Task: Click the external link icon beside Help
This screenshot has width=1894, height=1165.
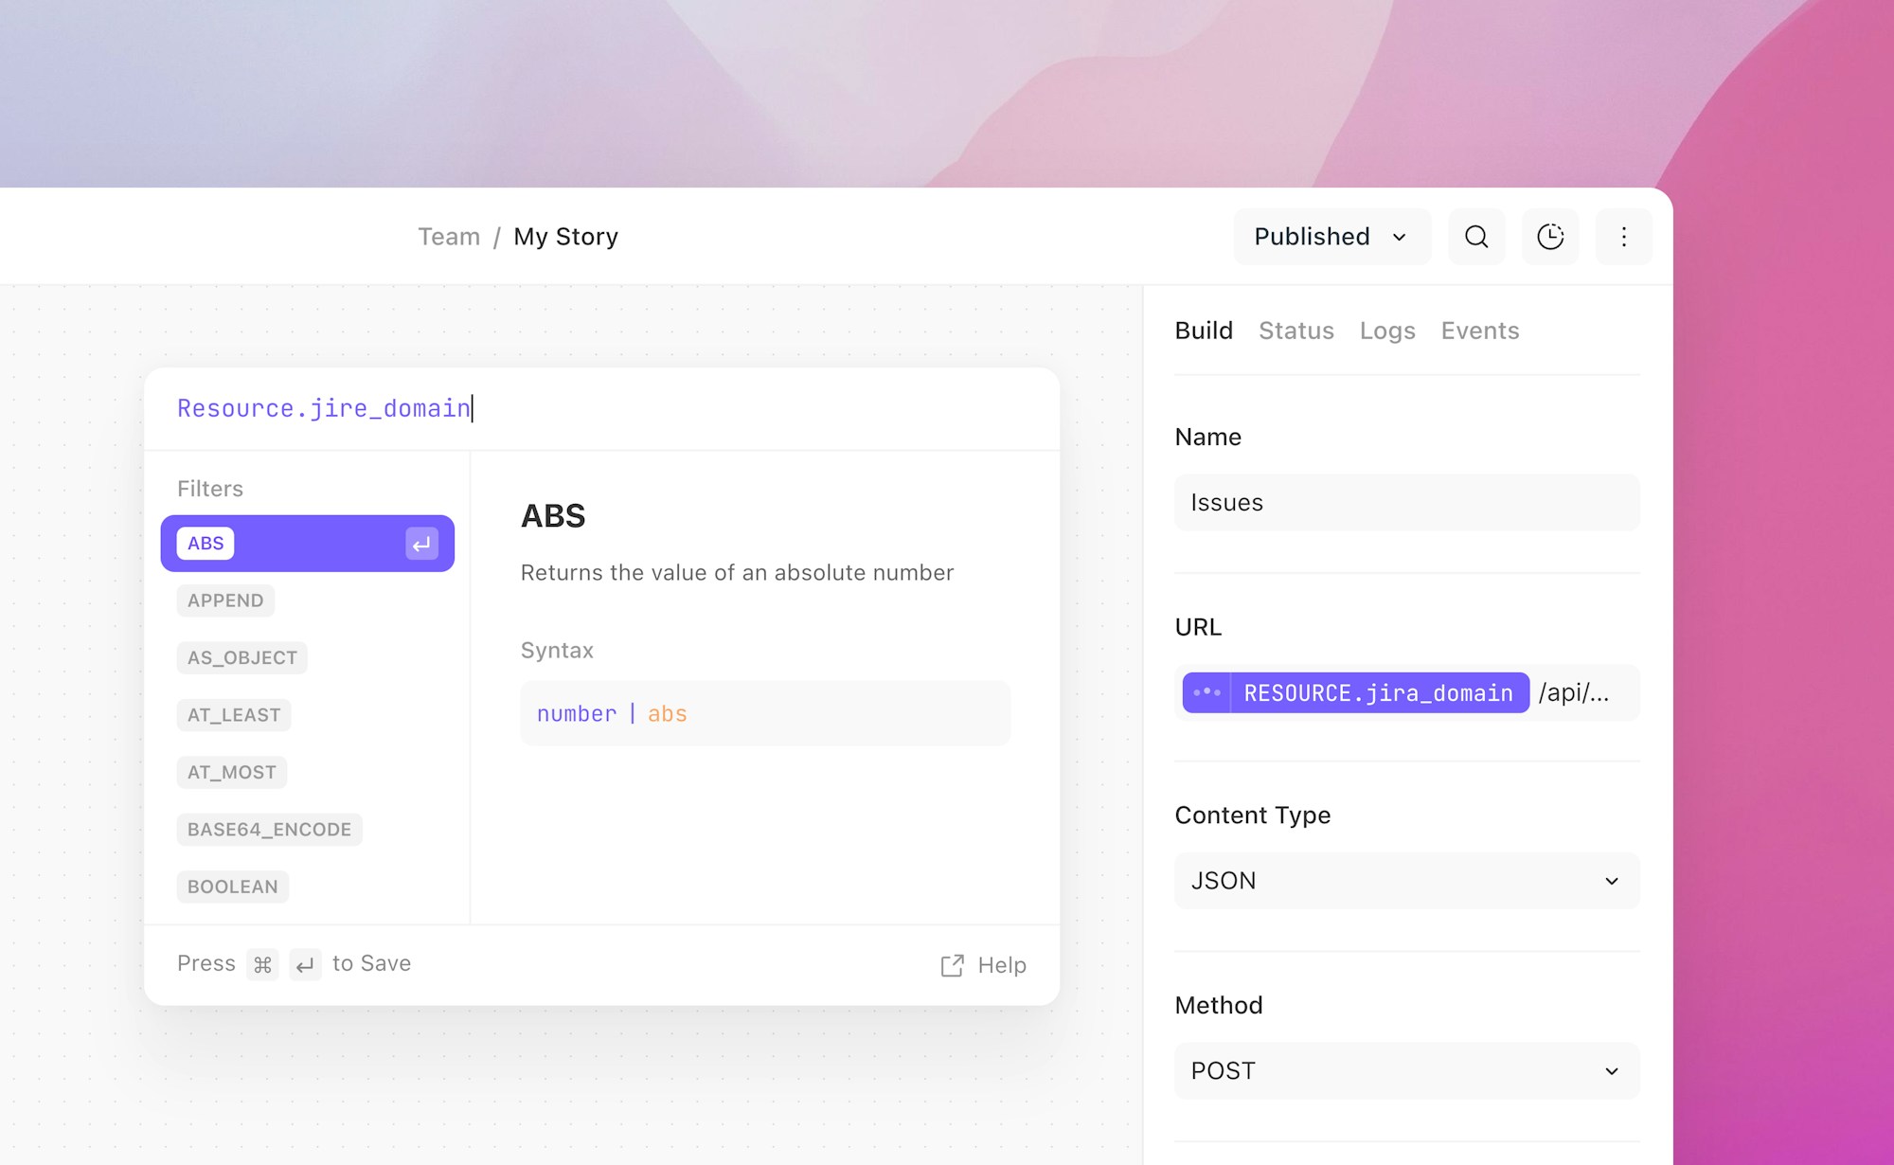Action: click(952, 965)
